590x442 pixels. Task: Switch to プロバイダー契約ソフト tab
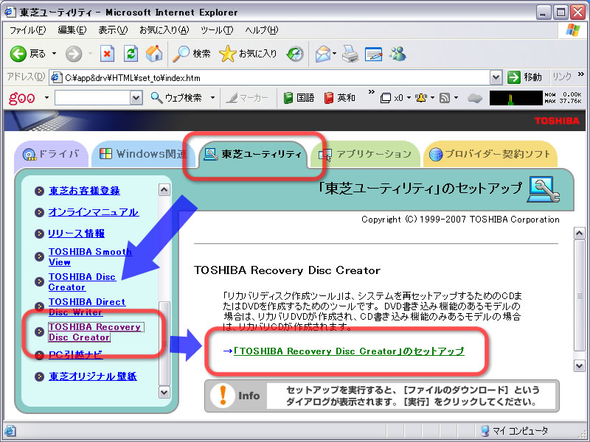(x=490, y=154)
